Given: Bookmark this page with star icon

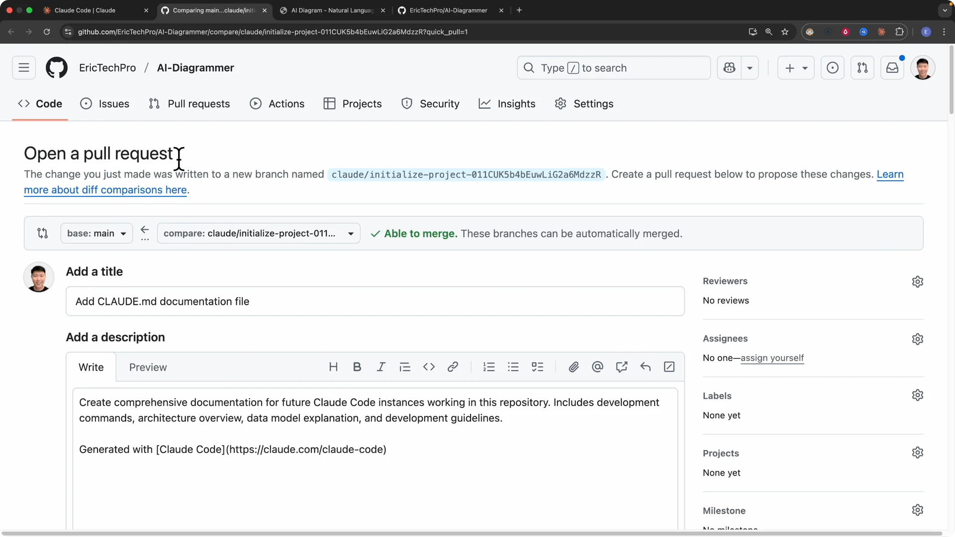Looking at the screenshot, I should click(785, 32).
